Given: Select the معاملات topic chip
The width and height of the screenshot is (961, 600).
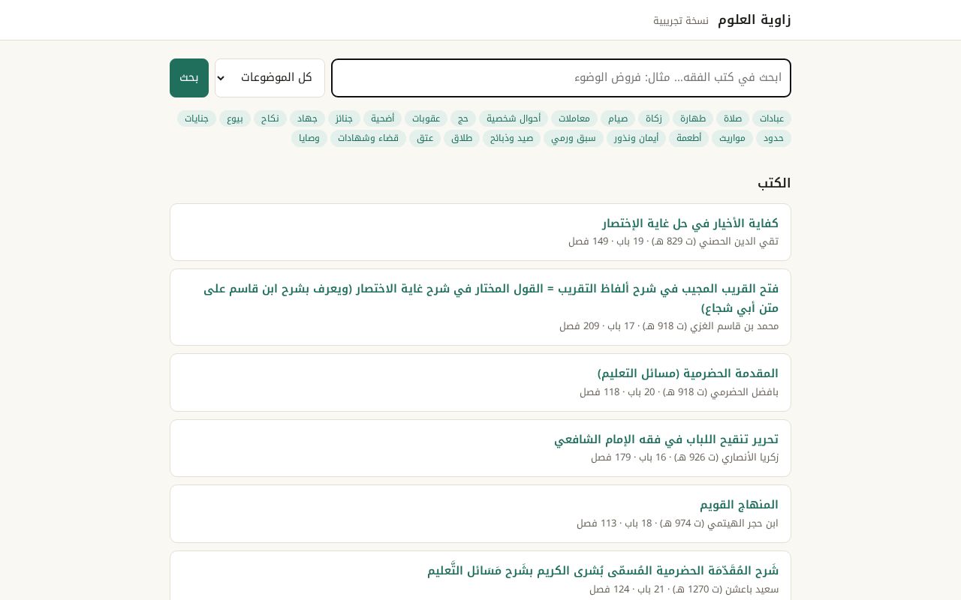Looking at the screenshot, I should coord(574,118).
